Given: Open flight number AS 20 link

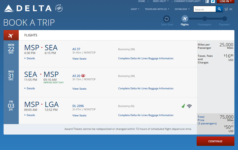Looking at the screenshot, I should (x=76, y=76).
